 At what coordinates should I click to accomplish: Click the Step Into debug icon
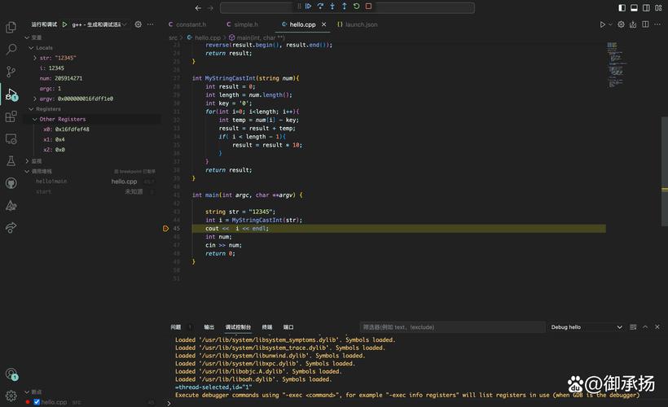tap(332, 7)
